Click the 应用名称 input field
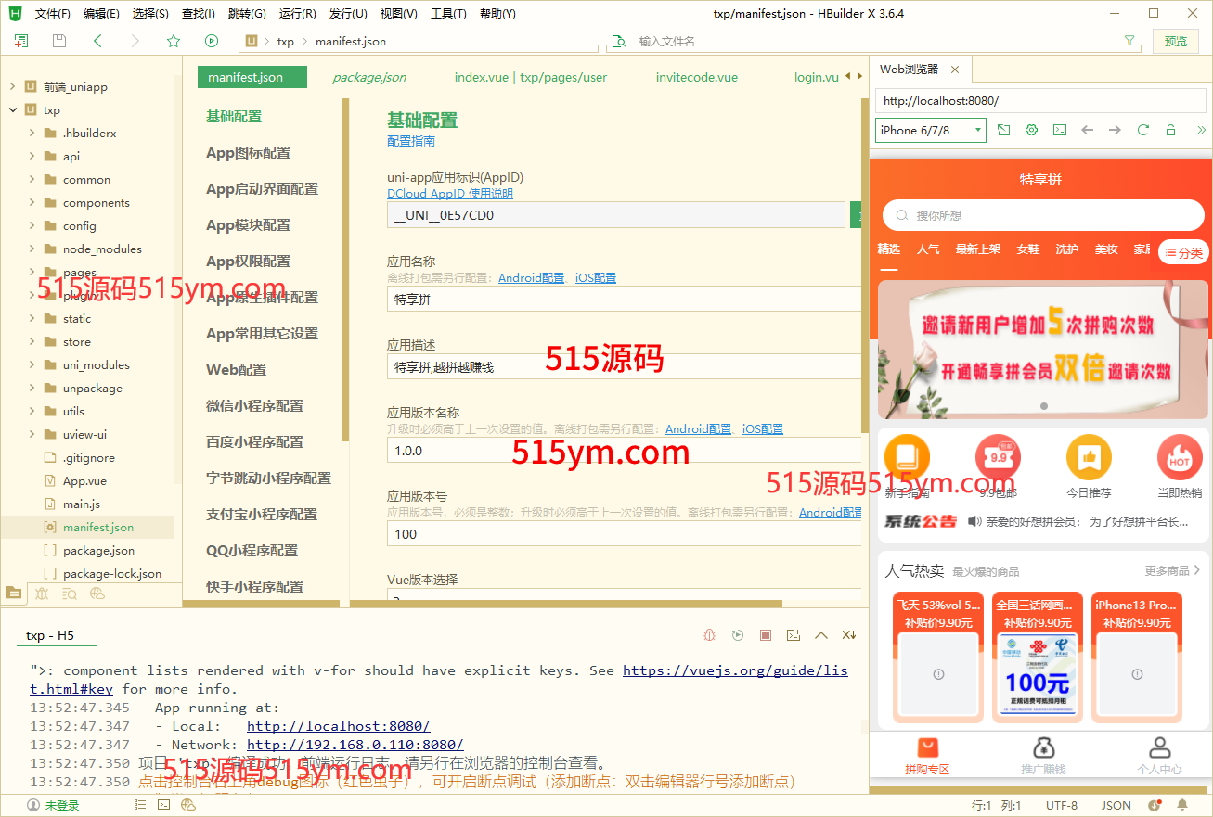This screenshot has width=1213, height=817. point(622,300)
